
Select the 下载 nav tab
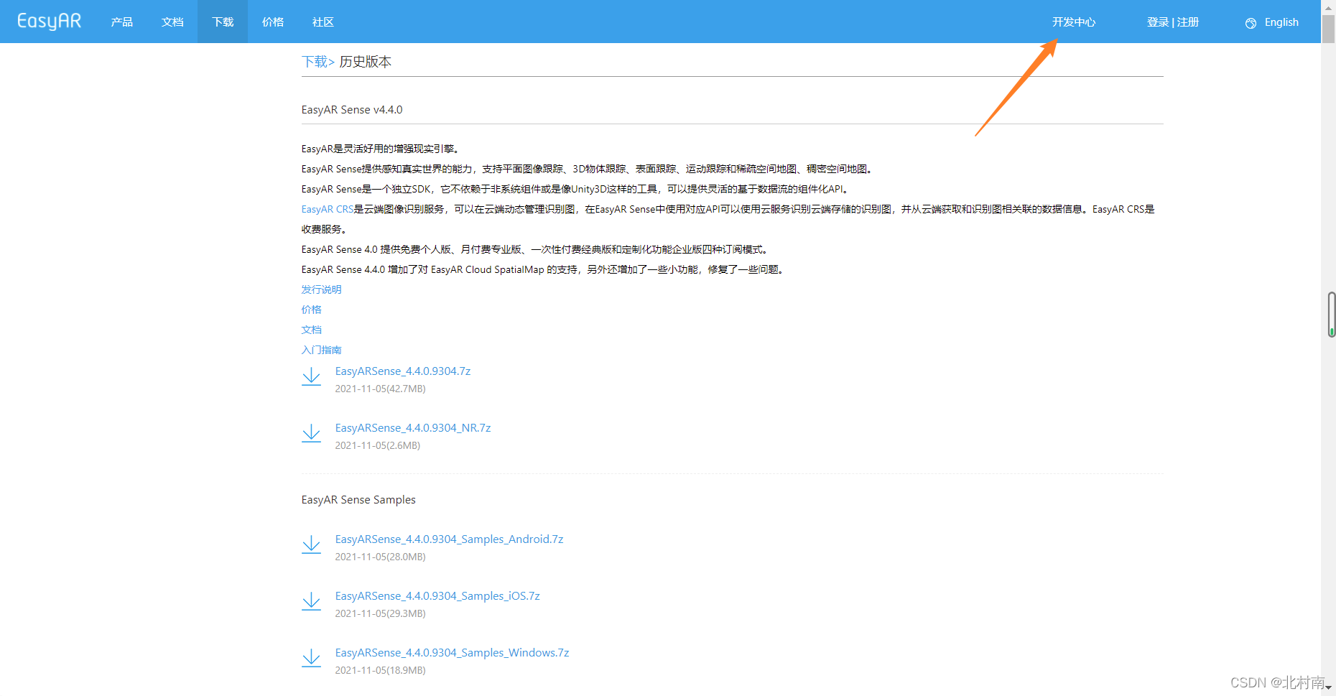(x=223, y=22)
